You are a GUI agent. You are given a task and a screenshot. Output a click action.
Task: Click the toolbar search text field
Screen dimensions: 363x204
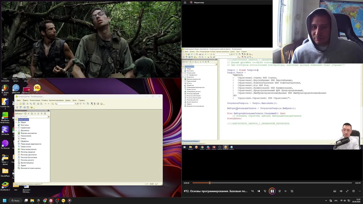pos(66,104)
